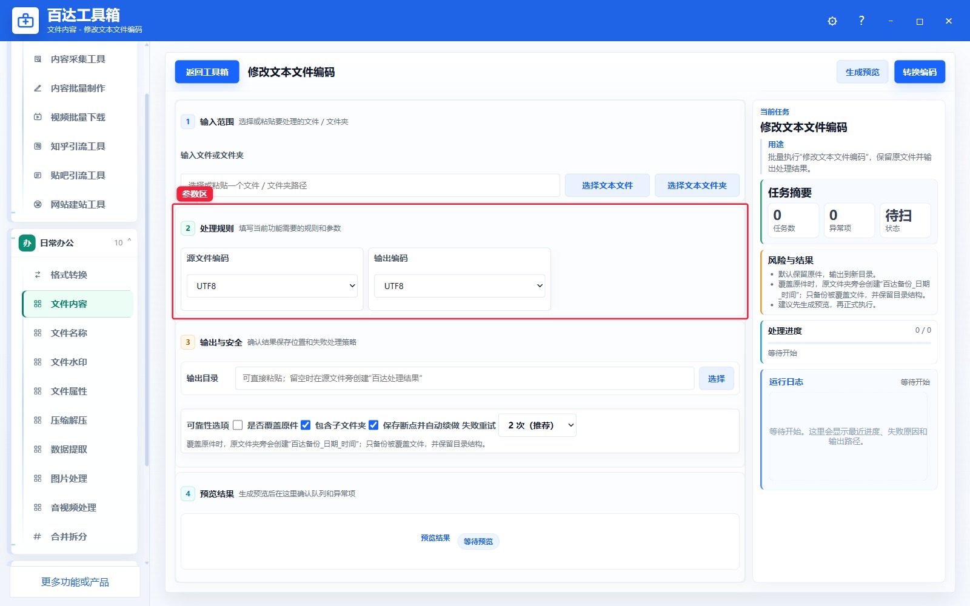
Task: Click the 异常项 count card
Action: tap(849, 221)
